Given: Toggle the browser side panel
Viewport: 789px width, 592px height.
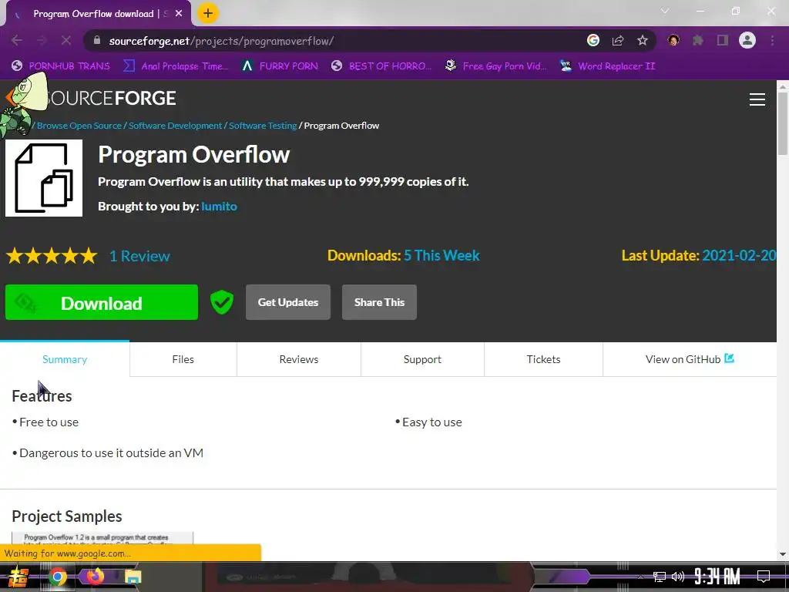Looking at the screenshot, I should tap(723, 40).
